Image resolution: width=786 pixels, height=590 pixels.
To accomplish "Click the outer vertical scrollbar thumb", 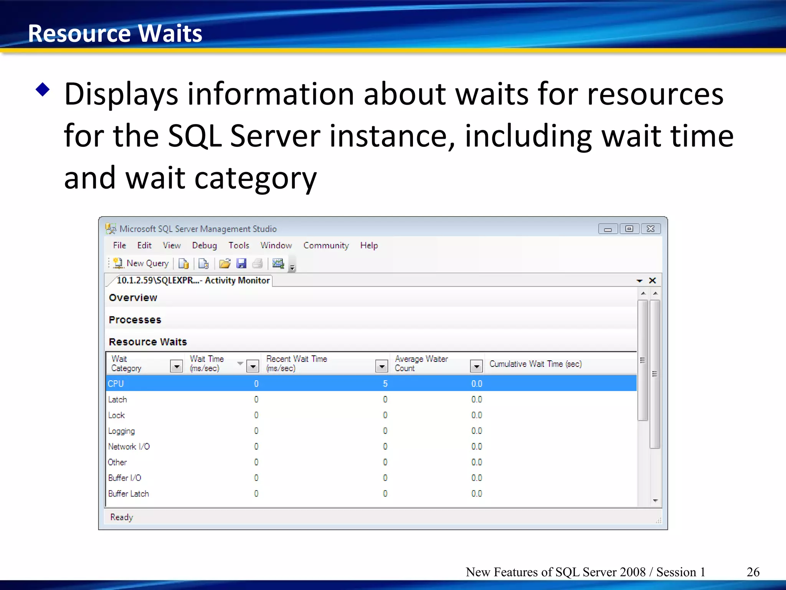I will click(655, 374).
